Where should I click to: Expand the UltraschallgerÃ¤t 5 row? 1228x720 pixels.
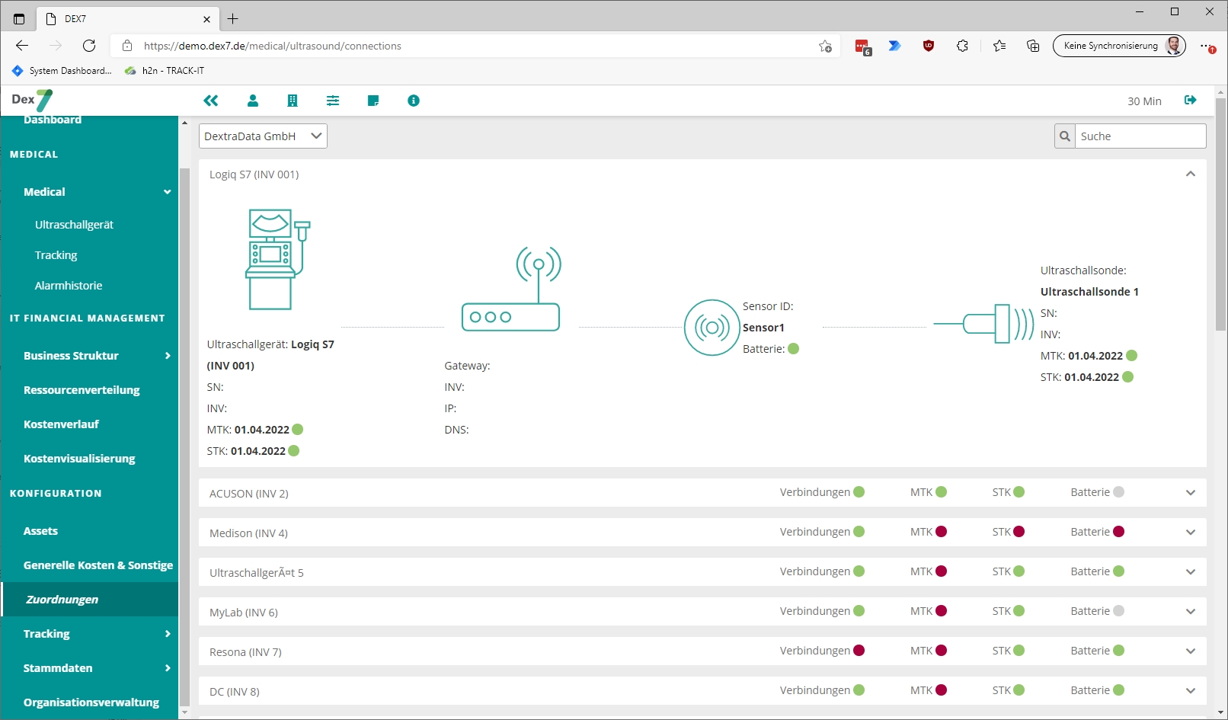point(1191,572)
